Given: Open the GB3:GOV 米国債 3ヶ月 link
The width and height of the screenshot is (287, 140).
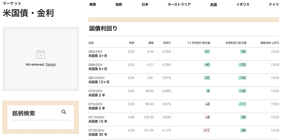Looking at the screenshot, I should coord(98,54).
